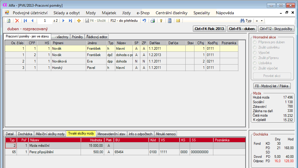Go to the previous record arrow
This screenshot has width=298, height=168.
[x=32, y=21]
